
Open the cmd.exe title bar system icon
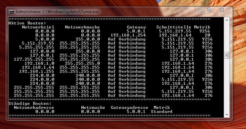click(x=11, y=12)
